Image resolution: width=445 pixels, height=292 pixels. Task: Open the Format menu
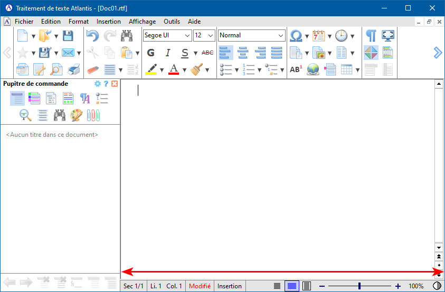[x=79, y=22]
